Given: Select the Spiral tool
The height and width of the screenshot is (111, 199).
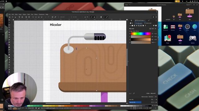Looking at the screenshot, I should (x=9, y=35).
